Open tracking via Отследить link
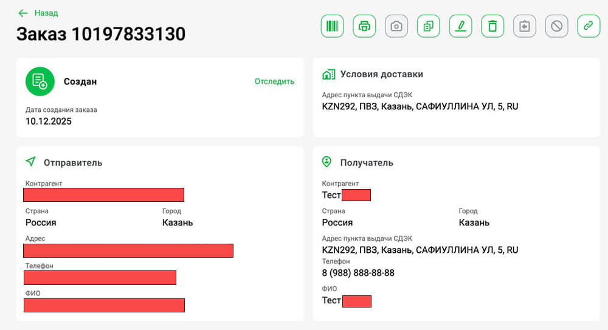Viewport: 608px width, 330px height. point(275,81)
